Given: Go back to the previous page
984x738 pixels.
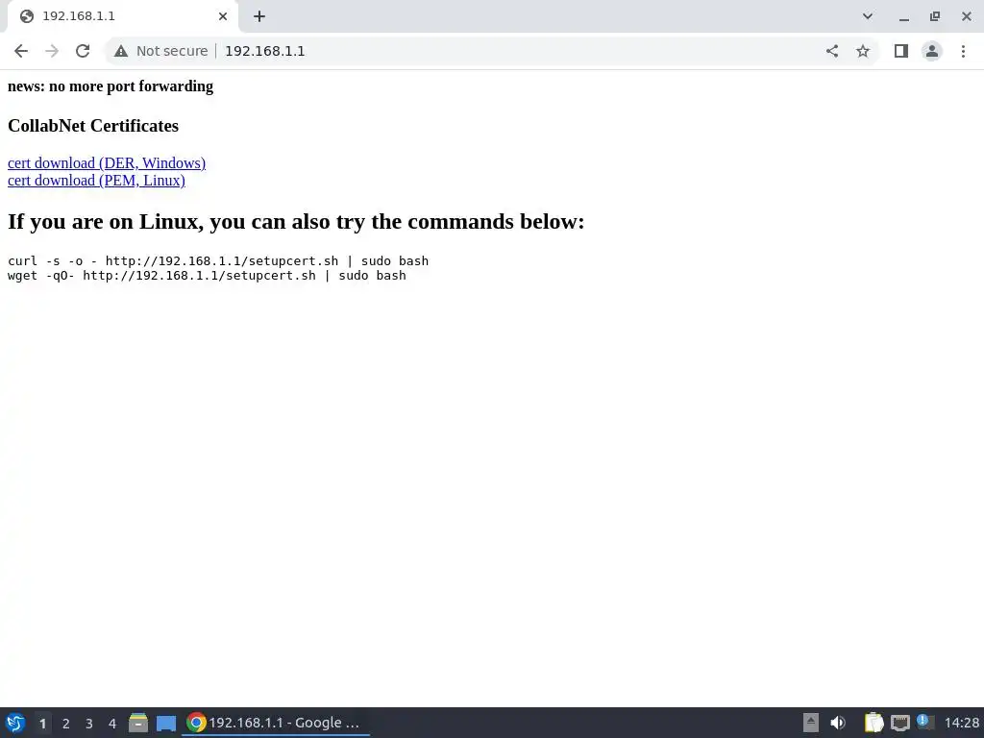Looking at the screenshot, I should point(21,51).
